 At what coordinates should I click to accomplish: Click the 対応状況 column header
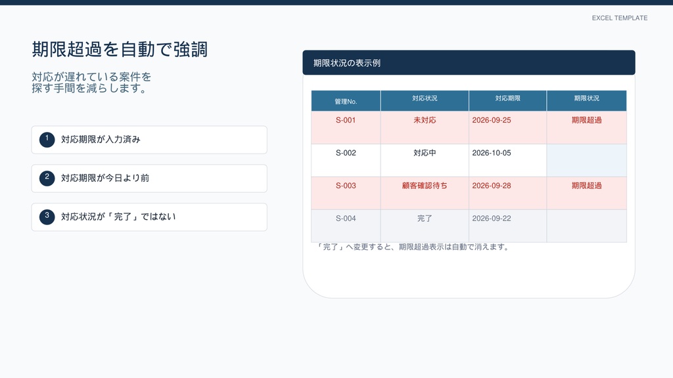tap(425, 100)
